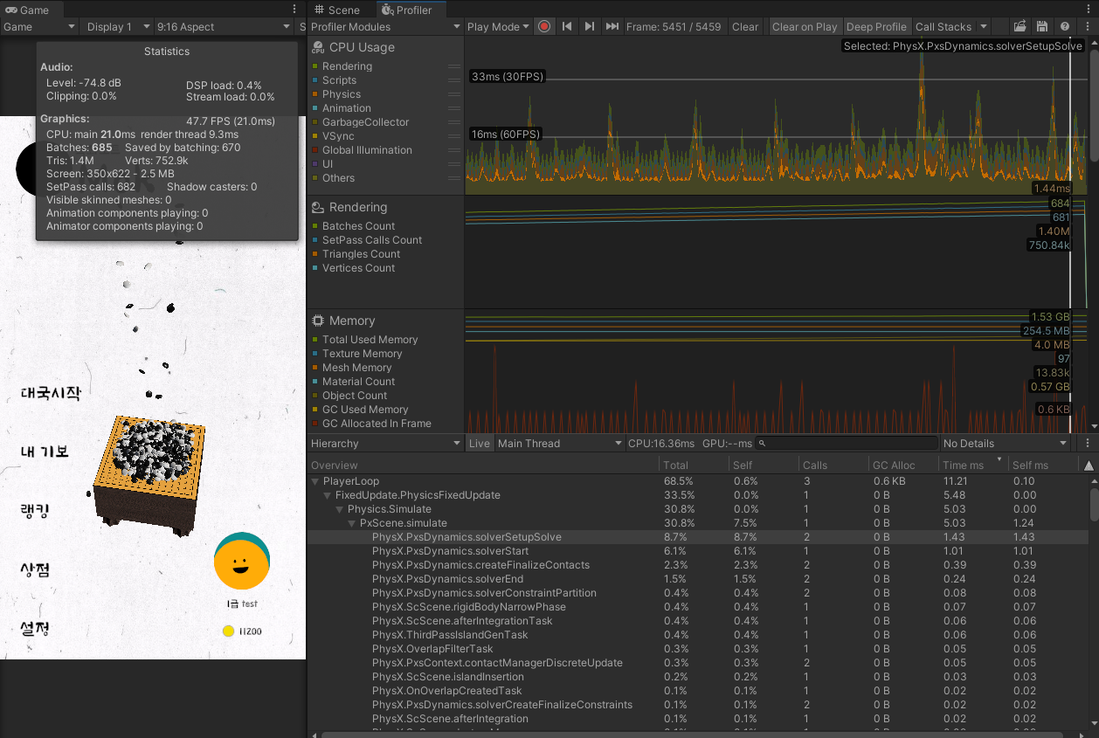
Task: Jump to the first recorded frame
Action: tap(567, 26)
